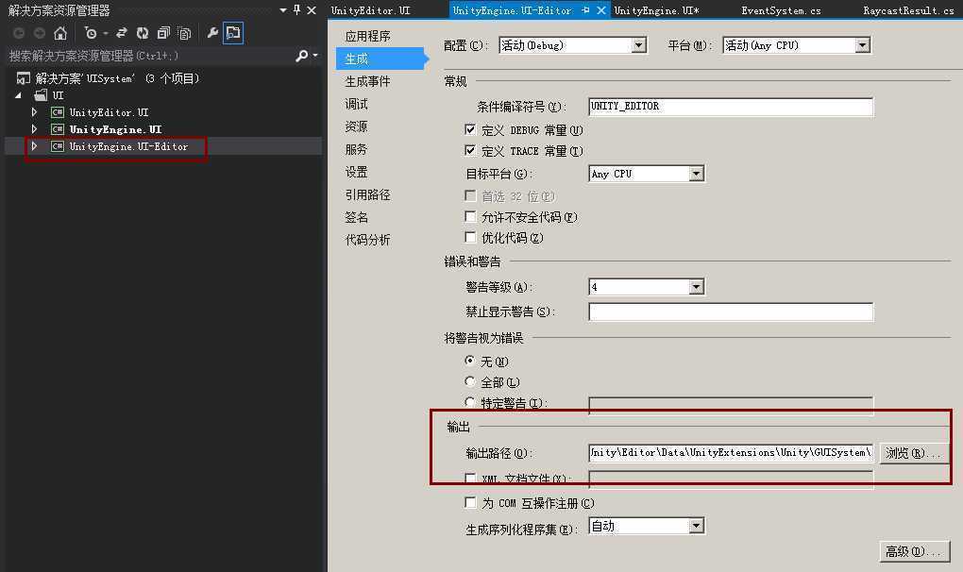The height and width of the screenshot is (572, 963).
Task: Toggle the 为 COM 互操作注册 checkbox
Action: click(x=470, y=503)
